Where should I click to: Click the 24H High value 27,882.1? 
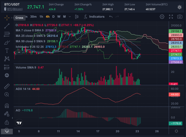pyautogui.click(x=107, y=9)
